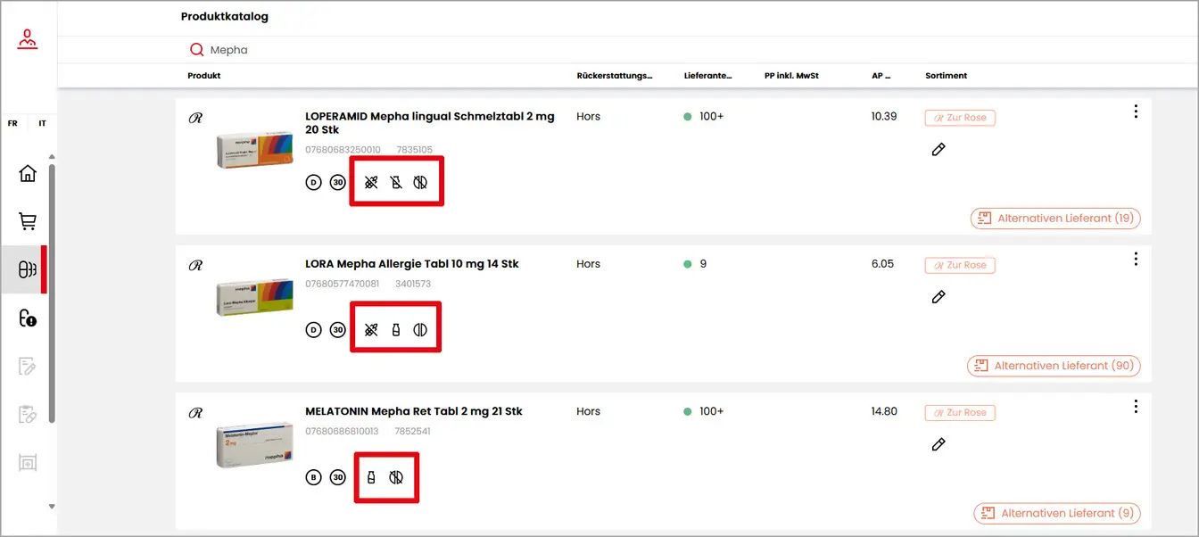Open product LORA Mepha Allergie Tabl 10 mg

coord(412,264)
